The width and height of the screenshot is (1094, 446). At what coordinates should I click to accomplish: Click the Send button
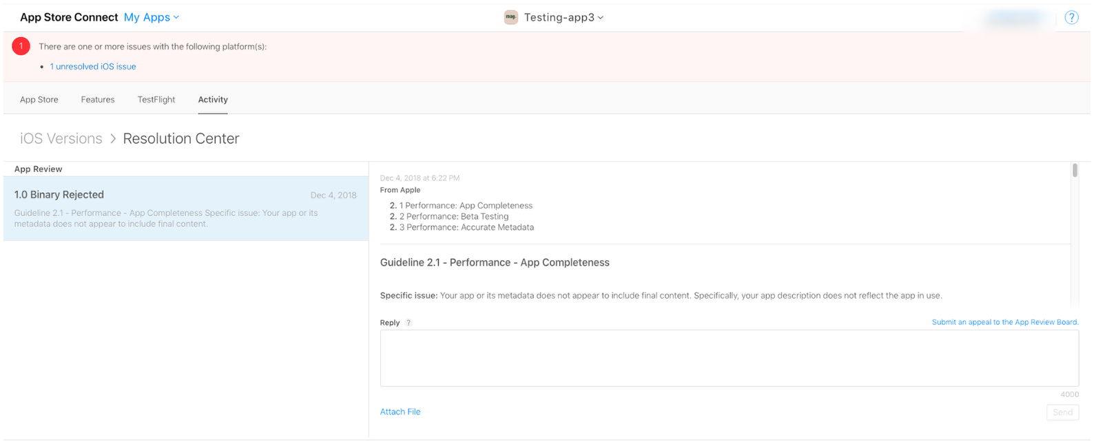pyautogui.click(x=1062, y=412)
